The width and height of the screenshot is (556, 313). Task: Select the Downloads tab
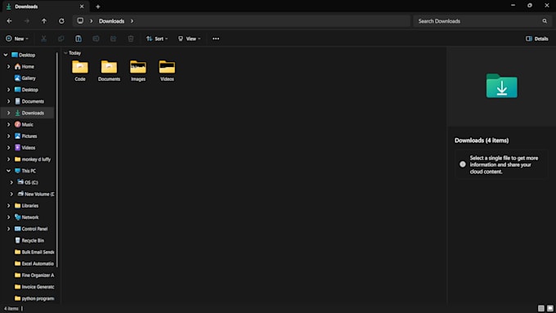[46, 7]
